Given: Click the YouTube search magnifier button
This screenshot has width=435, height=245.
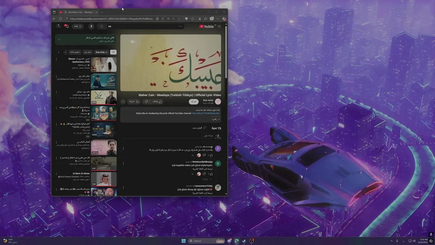Looking at the screenshot, I should tap(102, 26).
